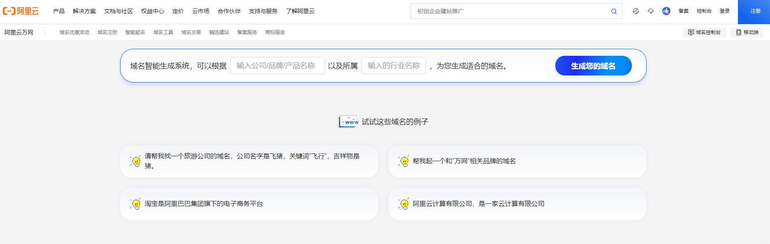770x244 pixels.
Task: Choose the 阿里云计算有限公司 example card
Action: 517,204
